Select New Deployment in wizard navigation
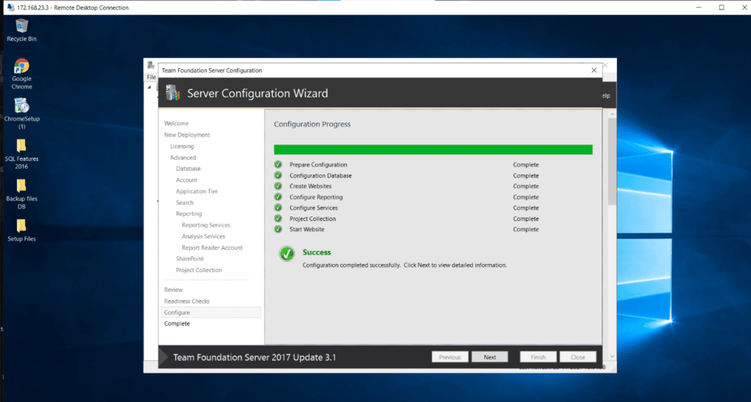This screenshot has height=402, width=751. (187, 135)
